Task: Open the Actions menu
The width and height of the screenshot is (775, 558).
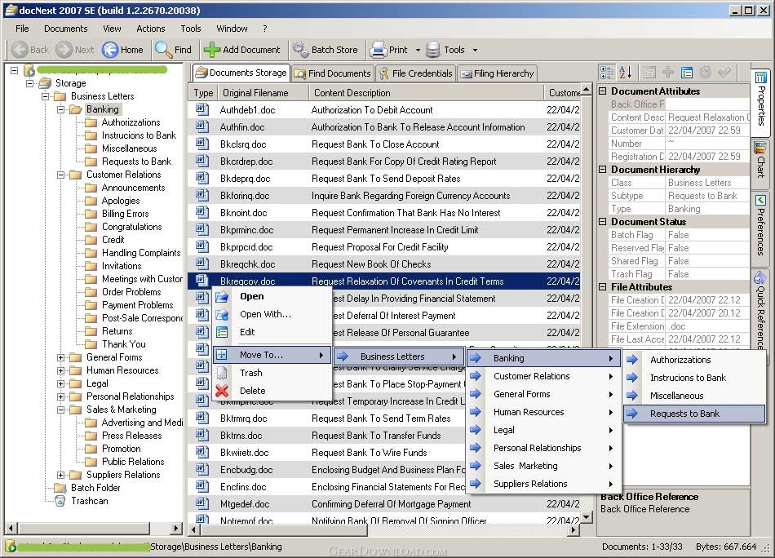Action: 151,29
